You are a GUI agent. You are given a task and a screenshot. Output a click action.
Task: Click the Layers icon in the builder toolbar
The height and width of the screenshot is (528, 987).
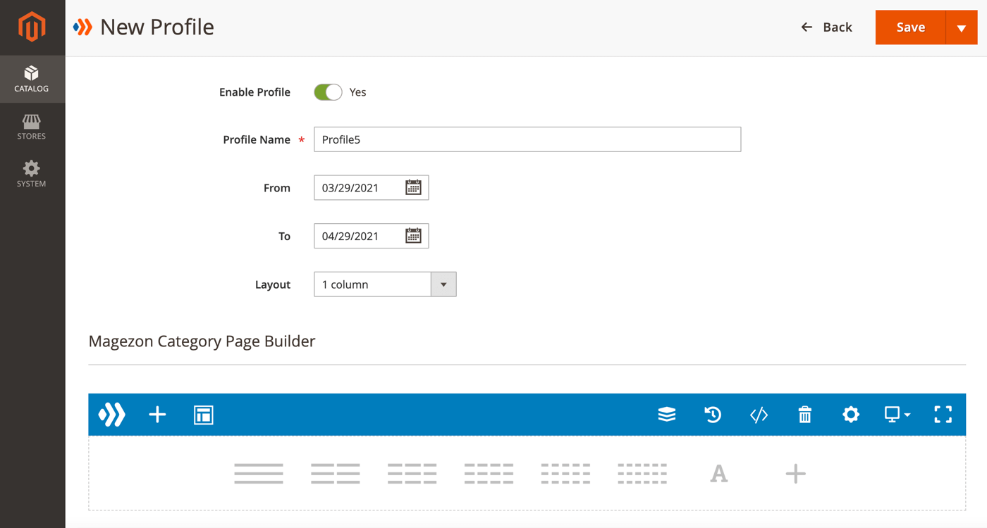[x=667, y=415]
